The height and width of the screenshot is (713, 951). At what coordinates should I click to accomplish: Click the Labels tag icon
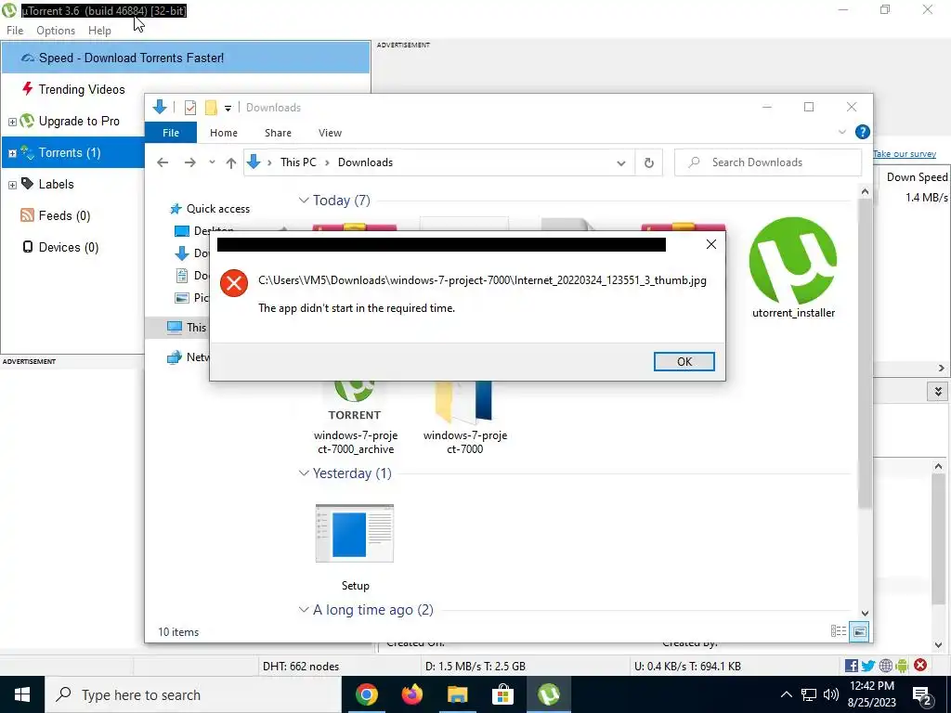coord(27,184)
